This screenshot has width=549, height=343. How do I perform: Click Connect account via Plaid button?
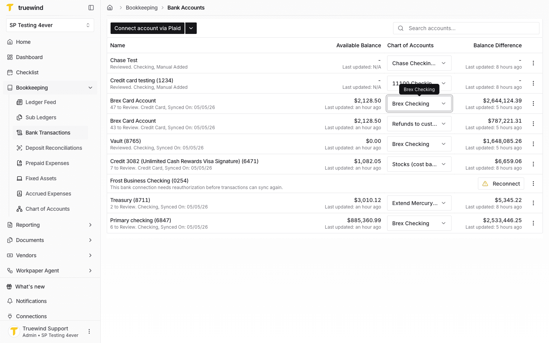pyautogui.click(x=148, y=28)
